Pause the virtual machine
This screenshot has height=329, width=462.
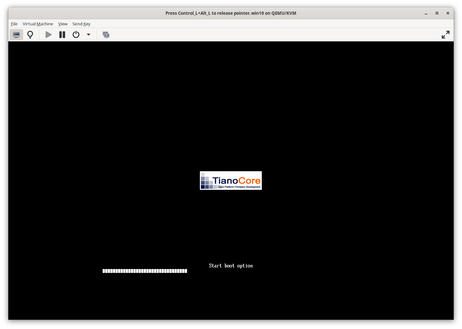(x=62, y=35)
